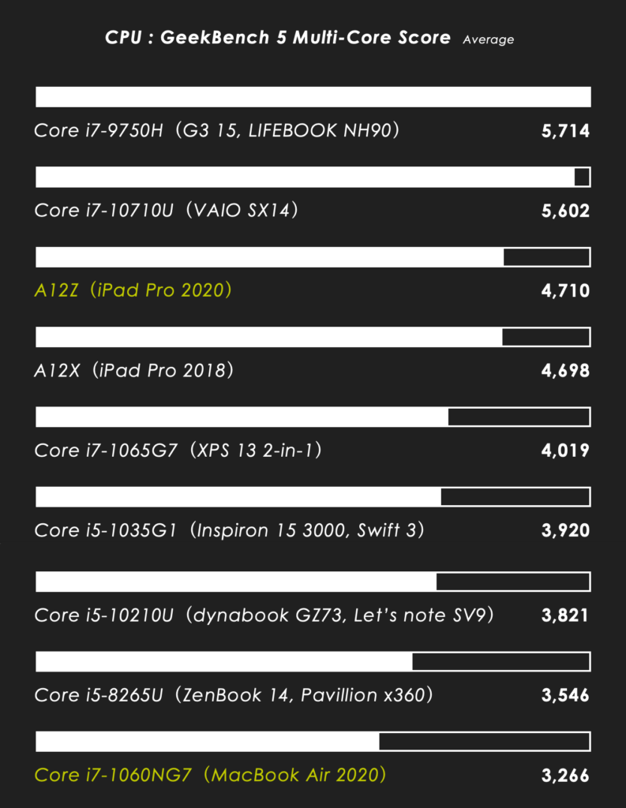626x808 pixels.
Task: Click the yellow A12Z iPad Pro 2020 label
Action: (x=133, y=290)
